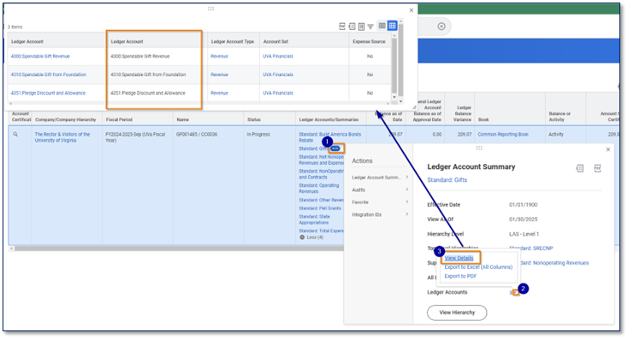The width and height of the screenshot is (628, 339).
Task: Close the Ledger Account Summary panel
Action: tap(608, 149)
